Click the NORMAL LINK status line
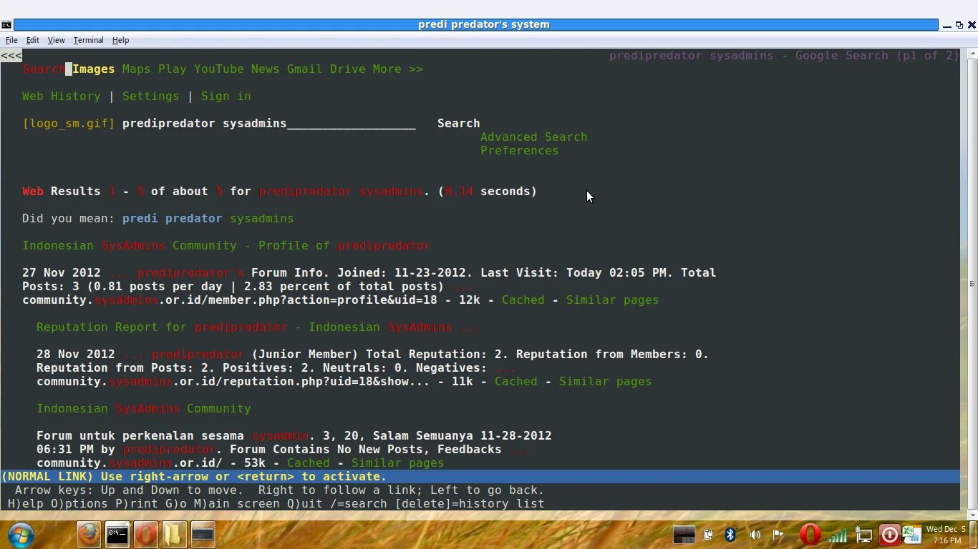 coord(480,477)
